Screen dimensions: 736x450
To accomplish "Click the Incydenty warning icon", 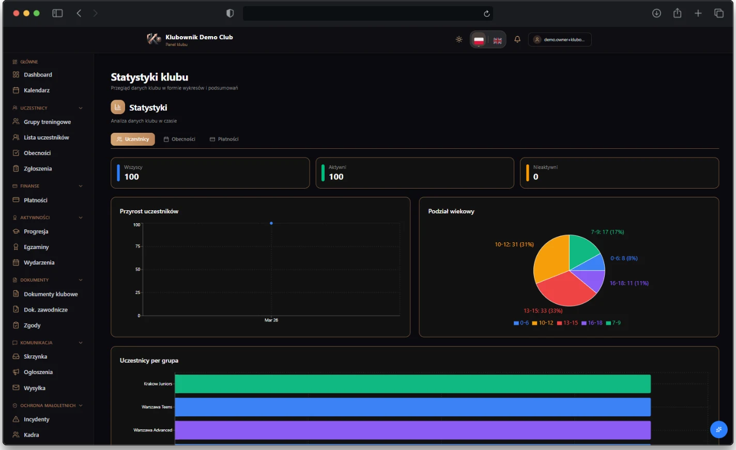I will [15, 419].
